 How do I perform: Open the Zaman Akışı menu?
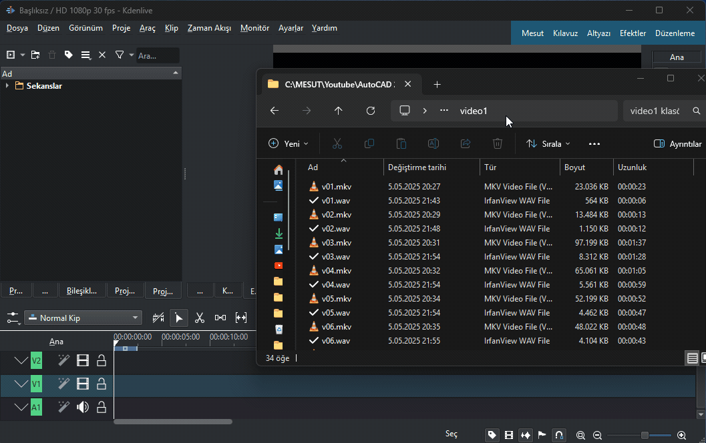tap(209, 28)
